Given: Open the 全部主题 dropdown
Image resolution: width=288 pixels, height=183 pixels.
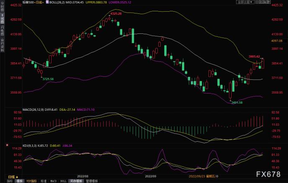Looking at the screenshot, I should (245, 2).
